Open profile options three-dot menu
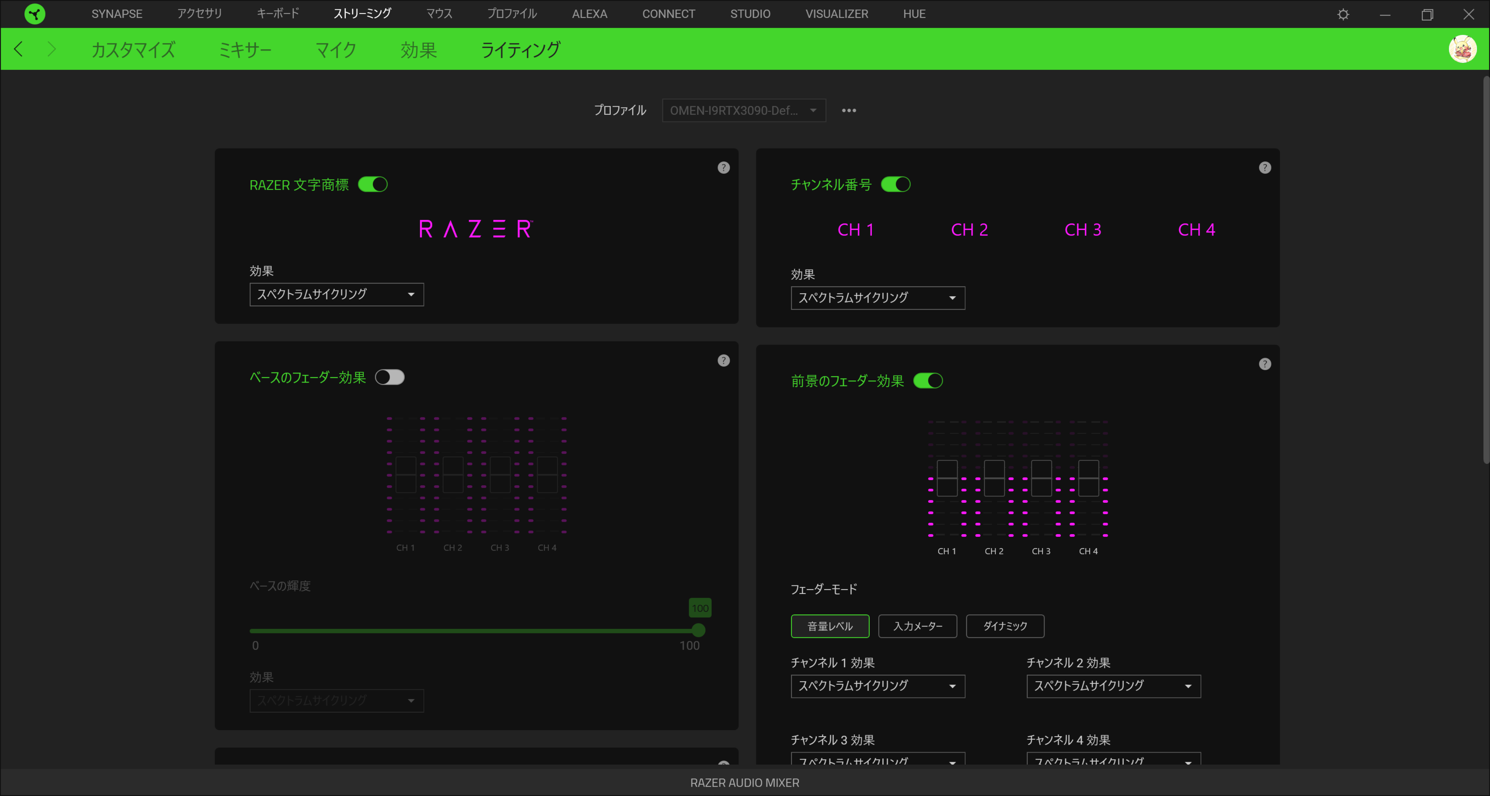The image size is (1490, 796). [849, 111]
